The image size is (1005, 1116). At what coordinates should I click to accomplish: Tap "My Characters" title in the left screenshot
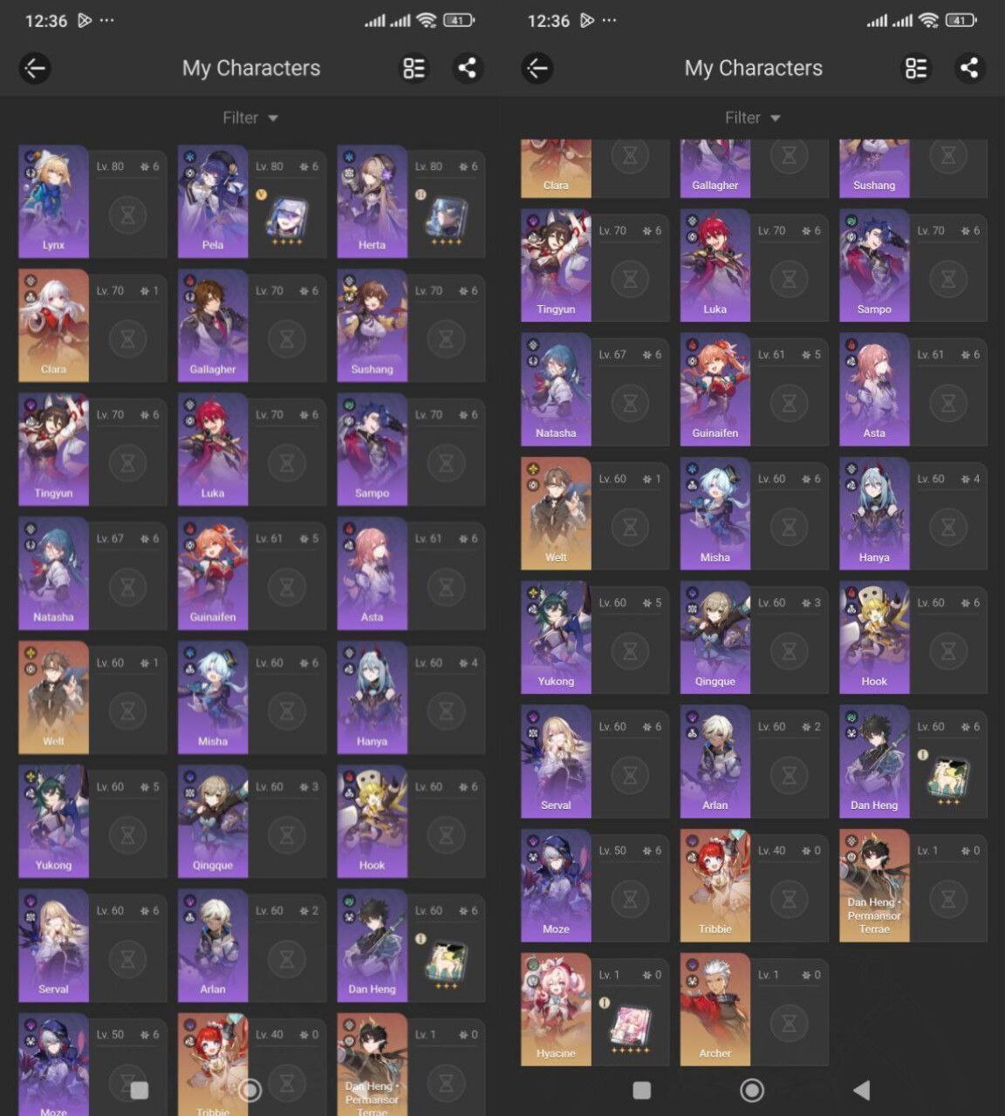(251, 68)
